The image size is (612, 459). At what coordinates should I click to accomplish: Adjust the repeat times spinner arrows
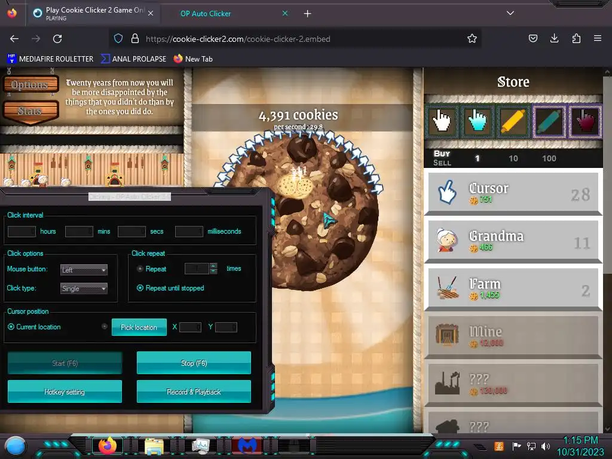pos(213,268)
